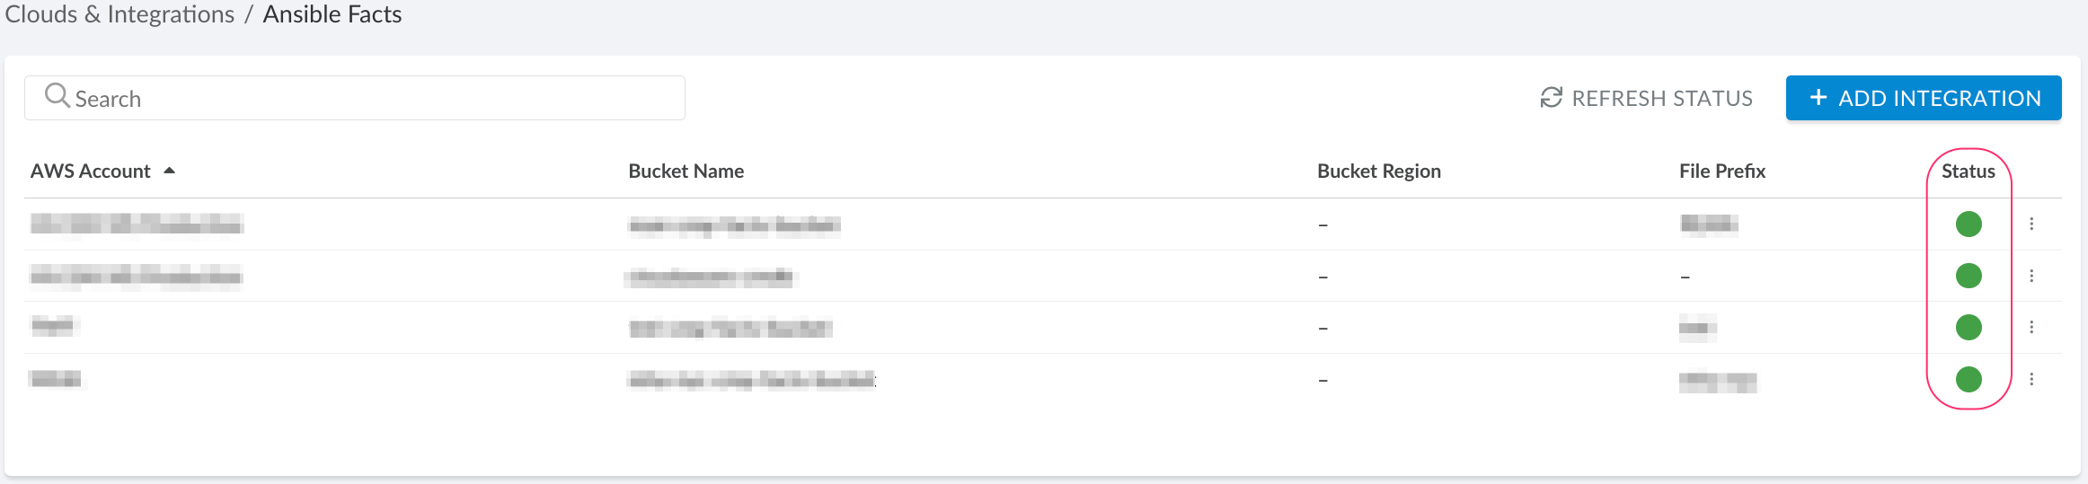Open the second row's three-dot actions menu
Image resolution: width=2088 pixels, height=484 pixels.
(2030, 276)
